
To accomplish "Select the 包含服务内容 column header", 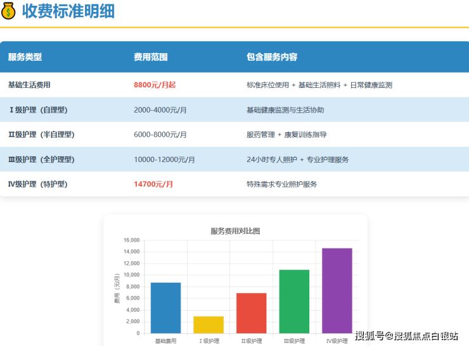I will [x=272, y=57].
